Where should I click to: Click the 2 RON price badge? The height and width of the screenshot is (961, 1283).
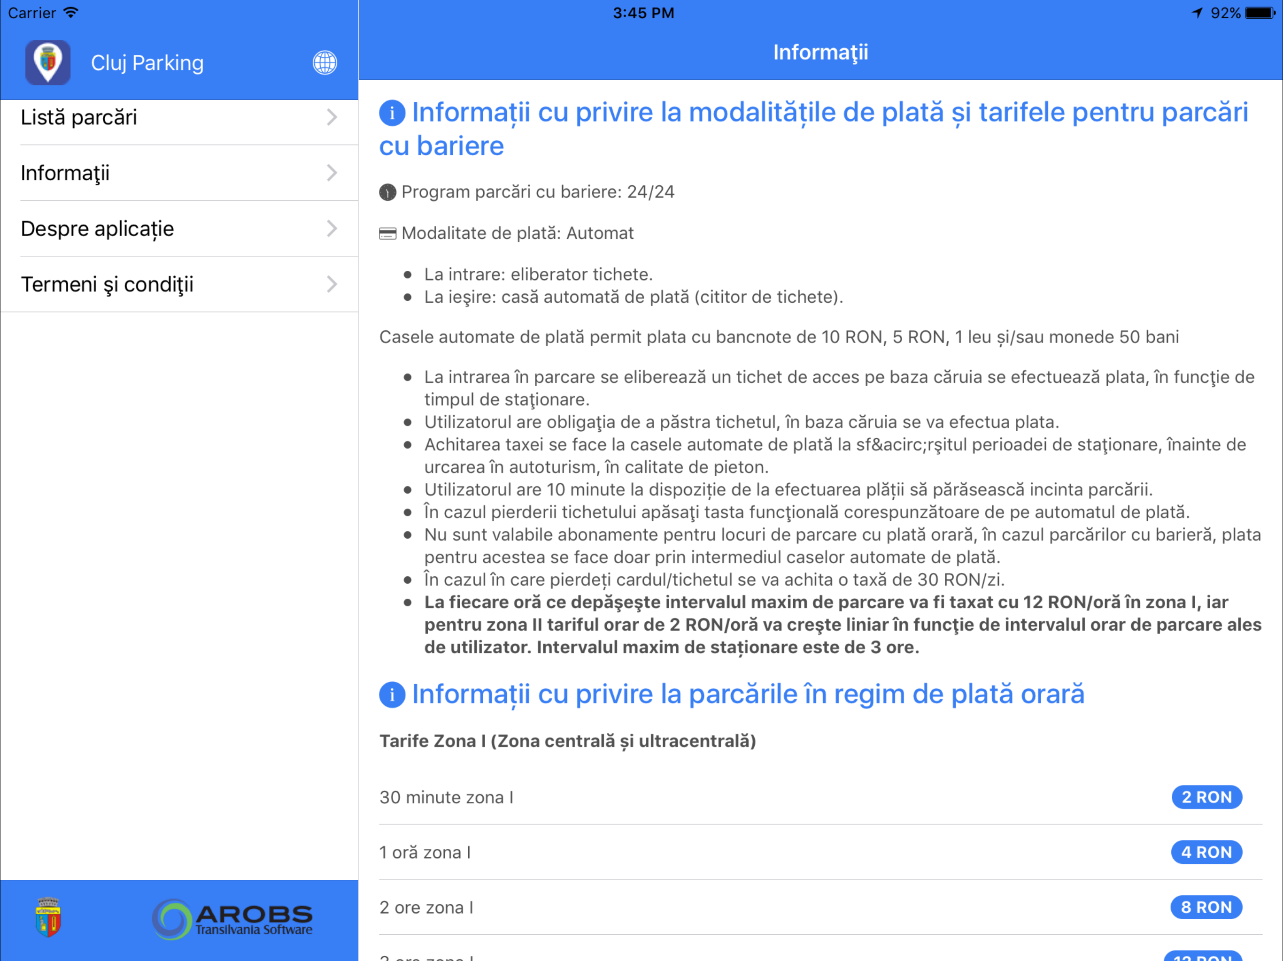[x=1206, y=797]
